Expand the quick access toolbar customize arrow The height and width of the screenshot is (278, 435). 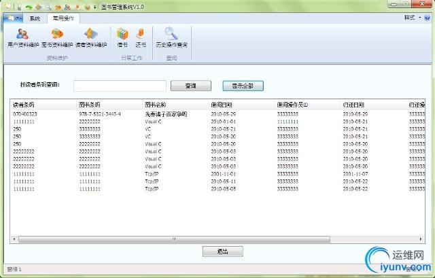(95, 7)
